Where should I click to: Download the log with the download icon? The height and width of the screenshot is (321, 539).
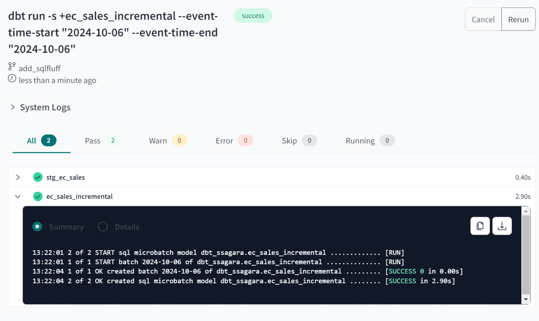[502, 226]
